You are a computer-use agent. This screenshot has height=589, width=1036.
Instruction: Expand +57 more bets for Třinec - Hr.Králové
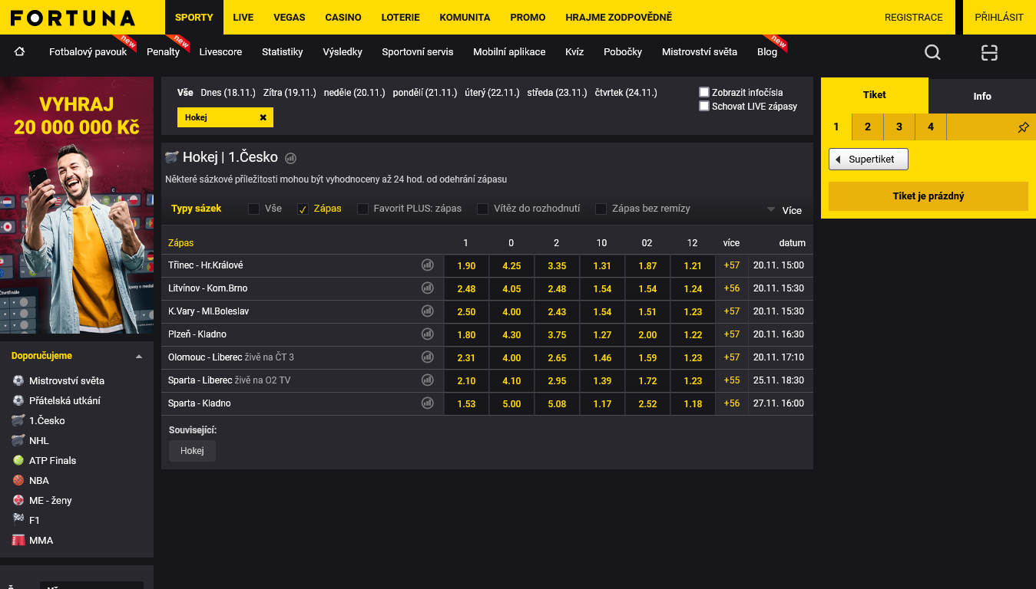(731, 265)
